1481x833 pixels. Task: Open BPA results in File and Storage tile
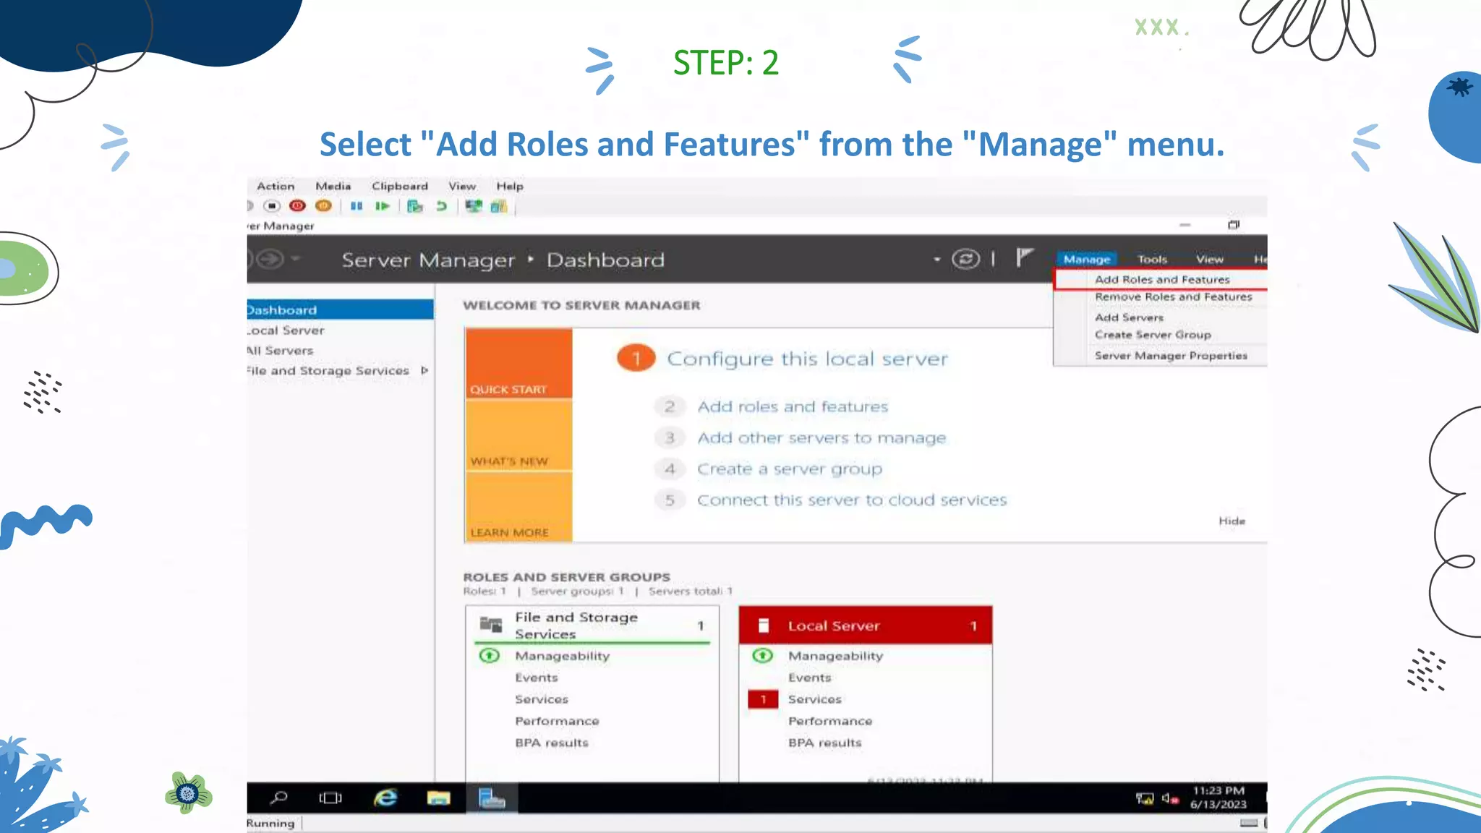[552, 743]
